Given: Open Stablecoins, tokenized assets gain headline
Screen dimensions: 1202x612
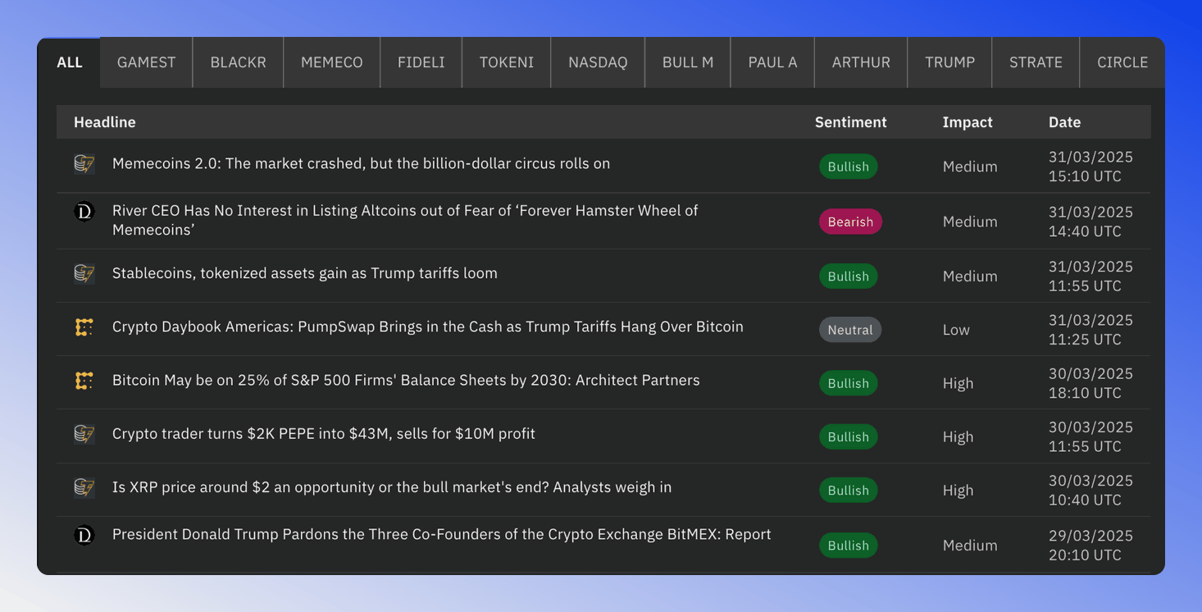Looking at the screenshot, I should point(304,273).
